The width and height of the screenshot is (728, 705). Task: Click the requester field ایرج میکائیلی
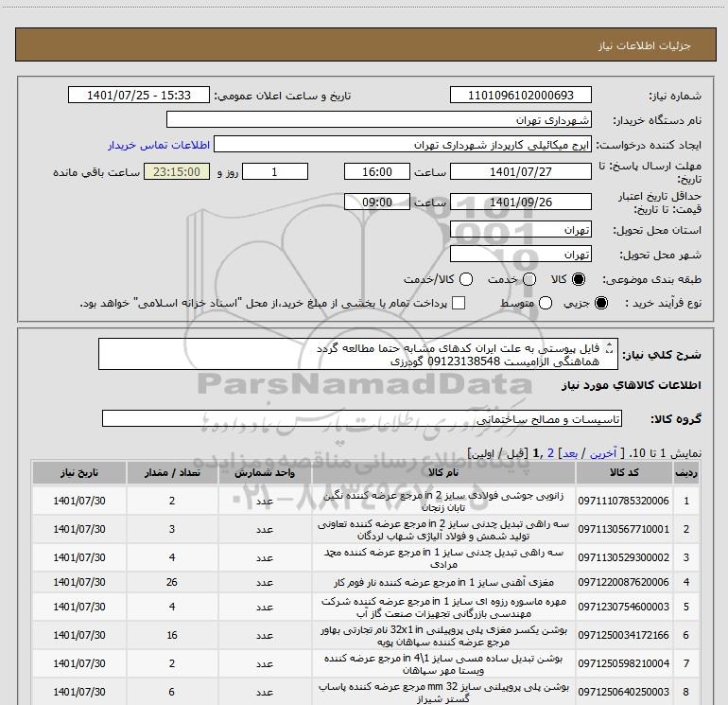(x=403, y=145)
